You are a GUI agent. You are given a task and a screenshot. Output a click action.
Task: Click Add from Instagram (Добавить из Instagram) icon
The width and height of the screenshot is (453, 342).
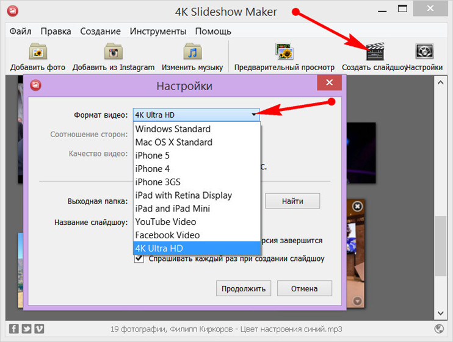tap(114, 51)
